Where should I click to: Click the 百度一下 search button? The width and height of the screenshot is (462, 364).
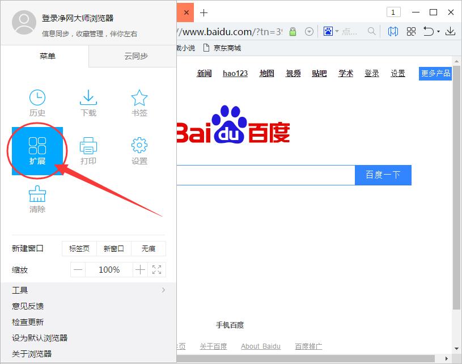click(x=383, y=175)
